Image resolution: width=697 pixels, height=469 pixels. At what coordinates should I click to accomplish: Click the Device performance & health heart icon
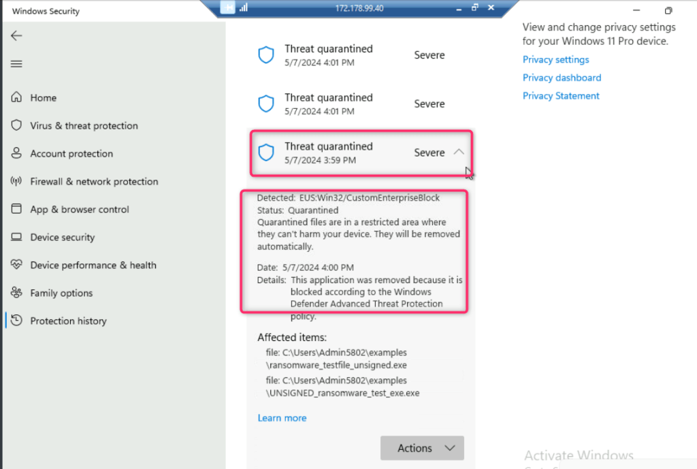pos(16,265)
